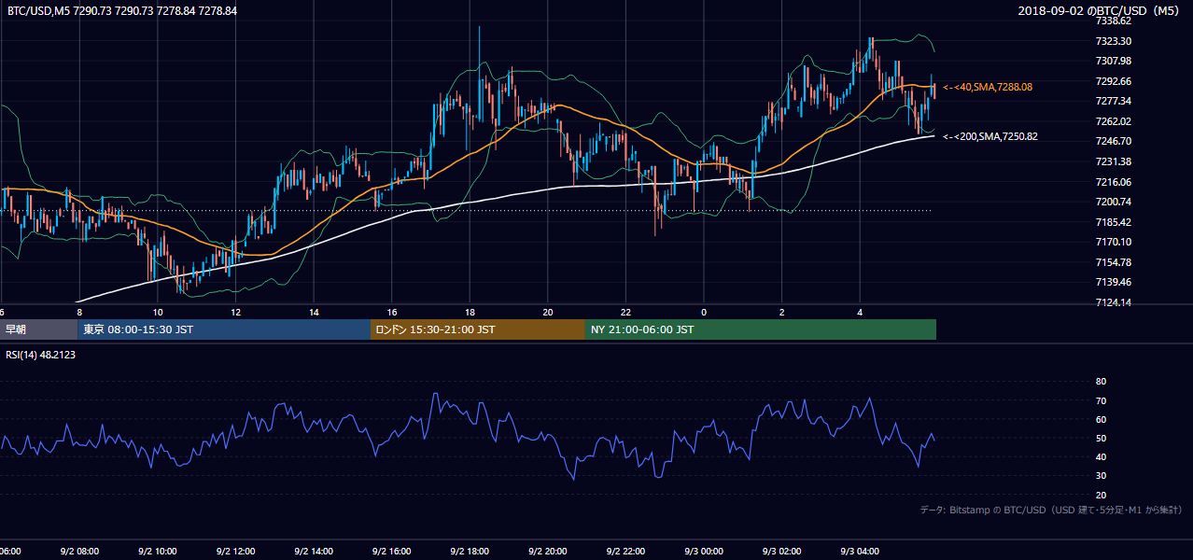The image size is (1193, 560).
Task: Click bottom time label 9/2 14:00
Action: click(x=314, y=551)
